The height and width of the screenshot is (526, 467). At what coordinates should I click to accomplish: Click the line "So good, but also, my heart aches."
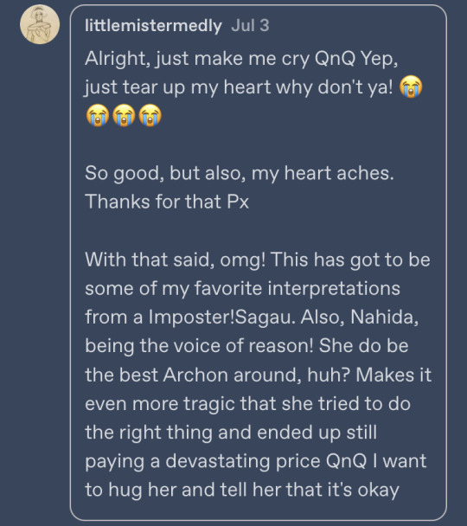(x=240, y=174)
